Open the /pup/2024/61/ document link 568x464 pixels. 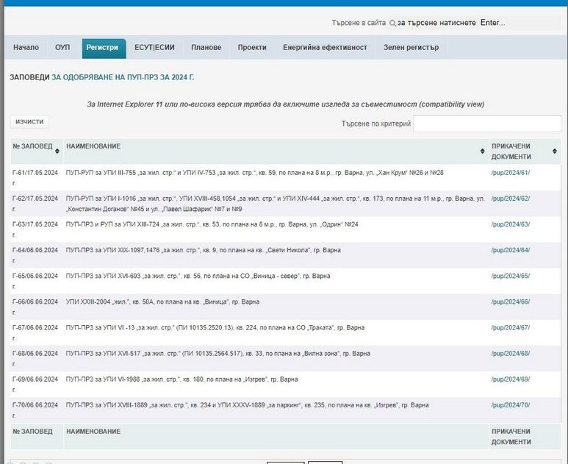[510, 173]
